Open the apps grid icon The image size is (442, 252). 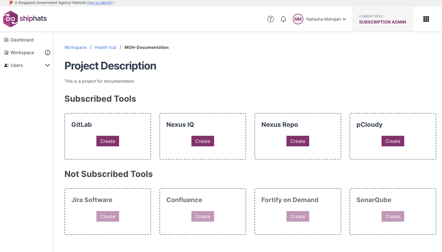426,19
